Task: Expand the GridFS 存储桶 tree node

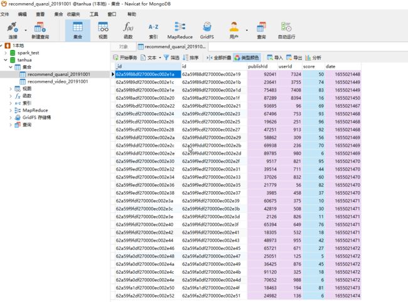Action: point(11,118)
